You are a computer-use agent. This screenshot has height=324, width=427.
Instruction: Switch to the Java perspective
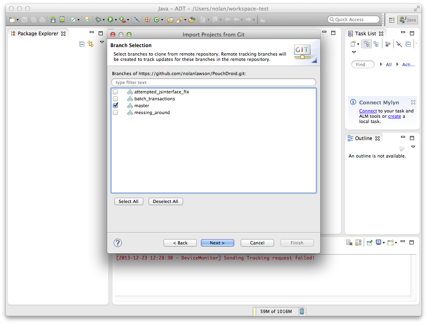(x=408, y=20)
